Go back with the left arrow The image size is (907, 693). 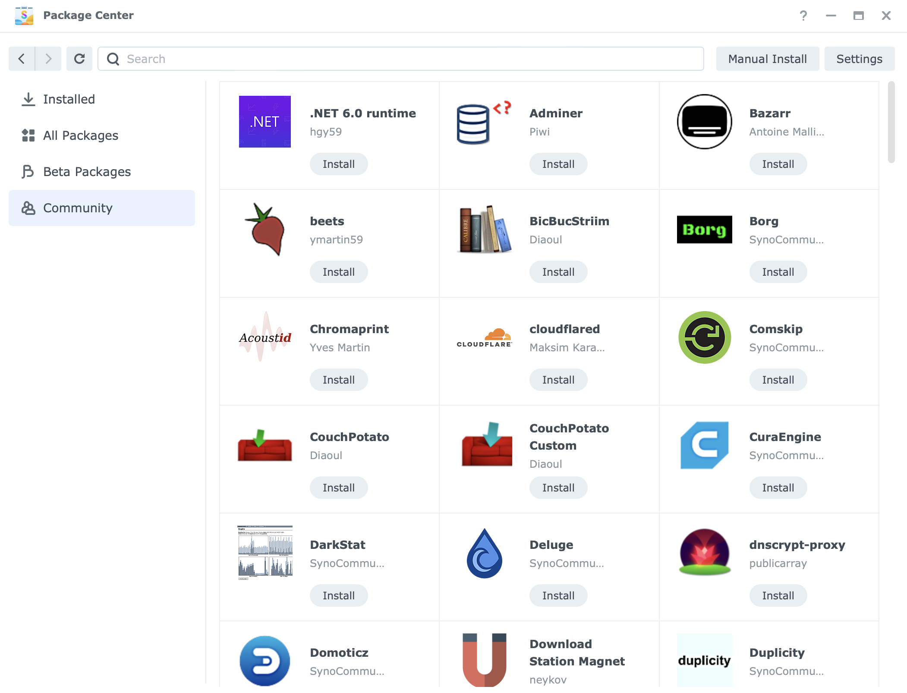pos(22,59)
